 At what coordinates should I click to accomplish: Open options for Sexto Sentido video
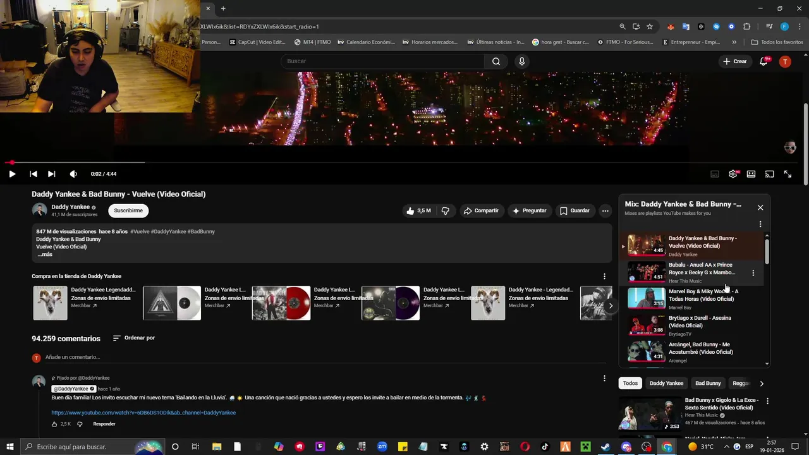[768, 401]
